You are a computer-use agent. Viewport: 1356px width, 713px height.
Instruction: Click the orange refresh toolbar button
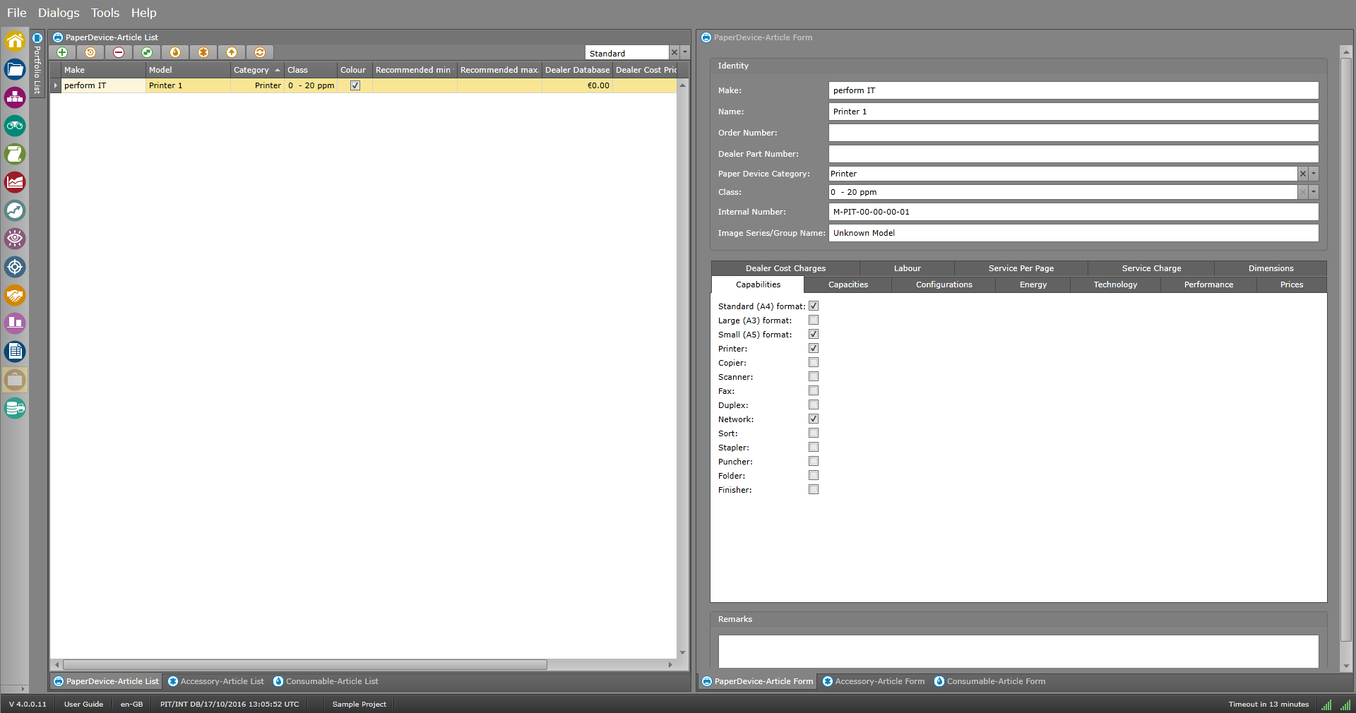(260, 52)
